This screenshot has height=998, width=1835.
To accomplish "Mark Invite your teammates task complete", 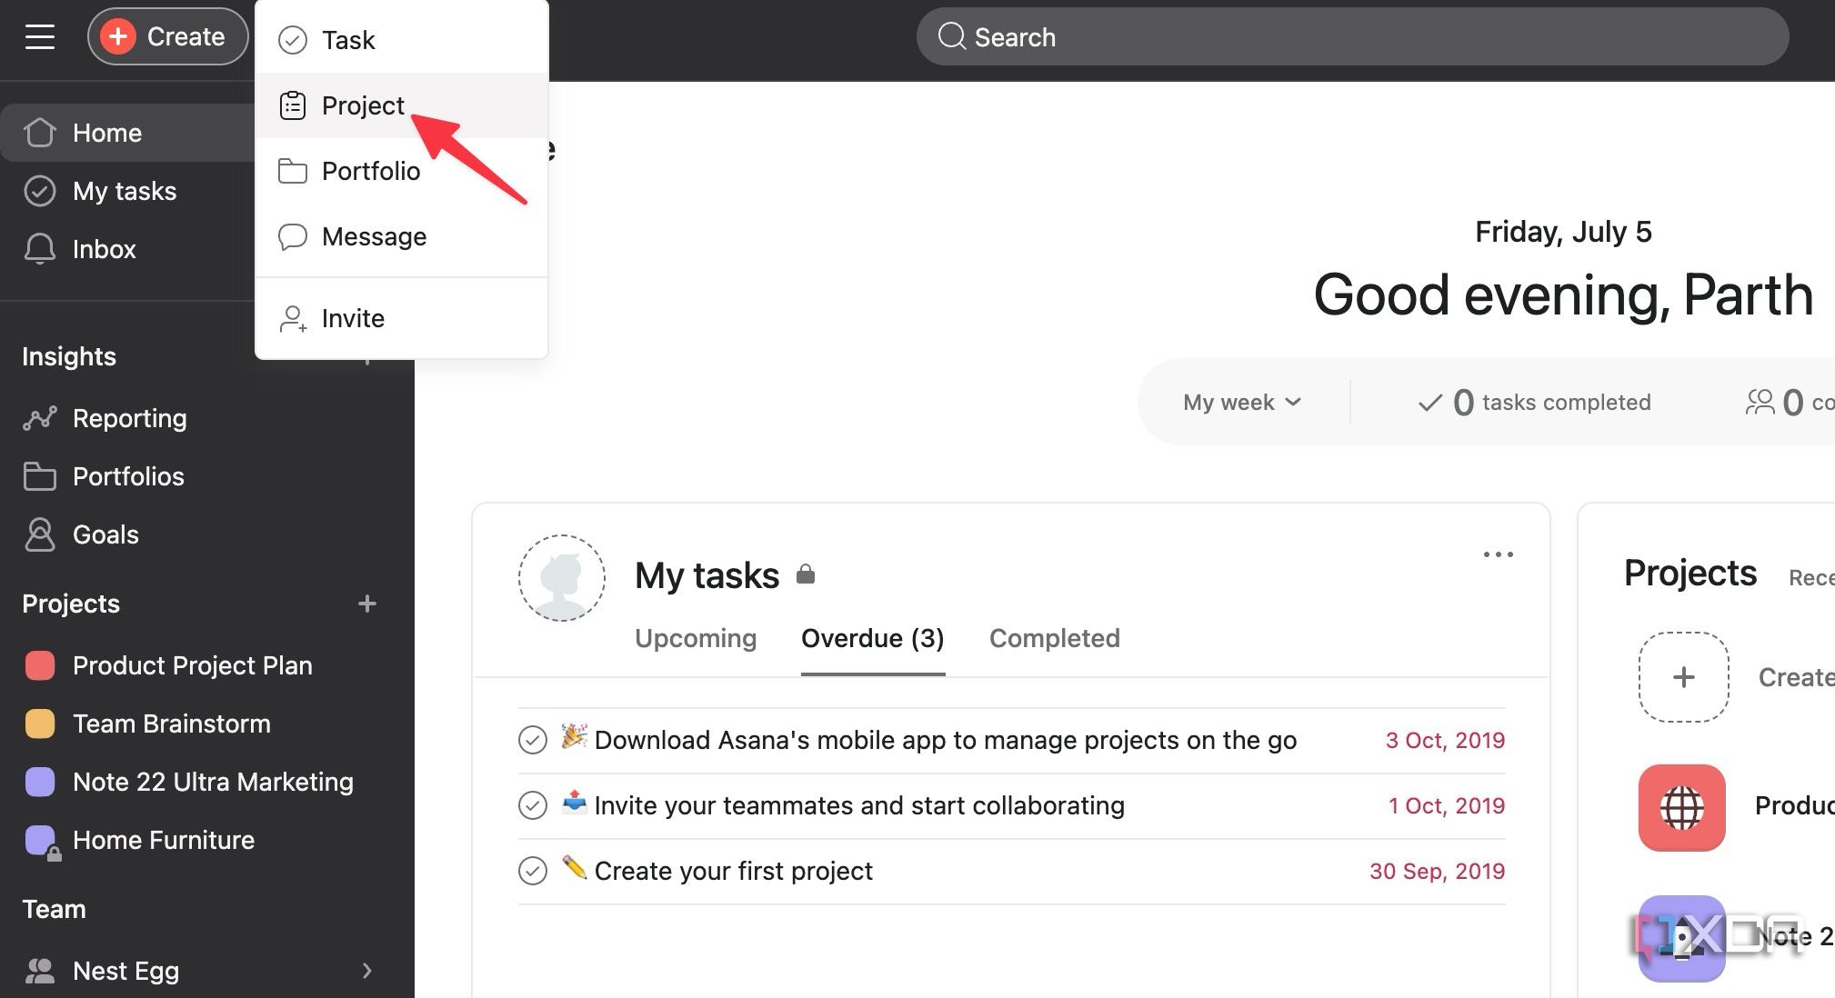I will click(533, 805).
